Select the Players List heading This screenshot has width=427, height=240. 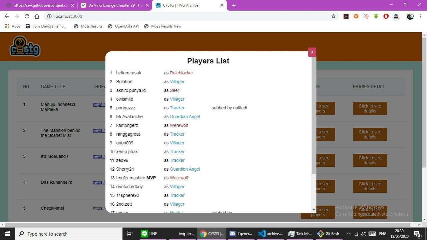click(x=208, y=61)
